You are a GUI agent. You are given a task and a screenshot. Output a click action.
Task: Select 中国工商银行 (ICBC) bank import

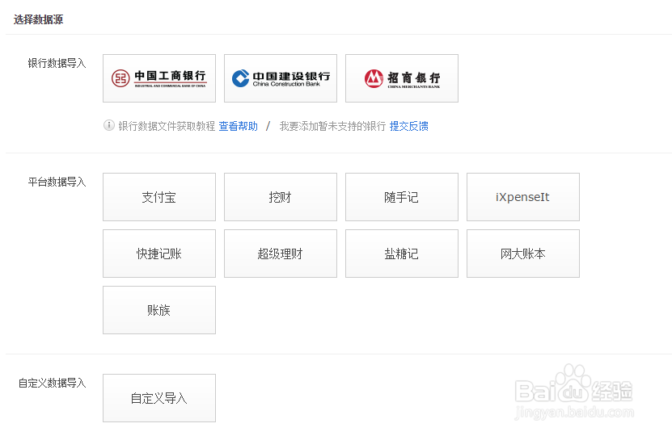click(159, 78)
